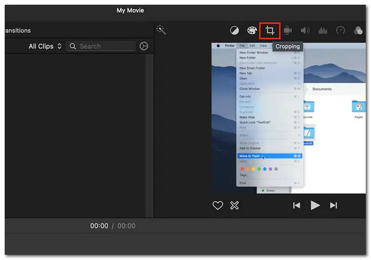The image size is (371, 260).
Task: Select the Cropping tool
Action: click(x=270, y=30)
